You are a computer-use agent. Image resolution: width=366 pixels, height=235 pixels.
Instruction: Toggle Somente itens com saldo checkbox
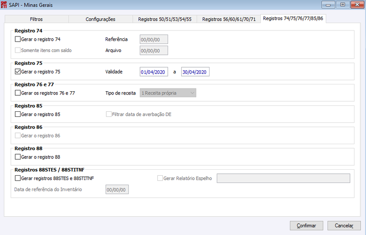[18, 50]
